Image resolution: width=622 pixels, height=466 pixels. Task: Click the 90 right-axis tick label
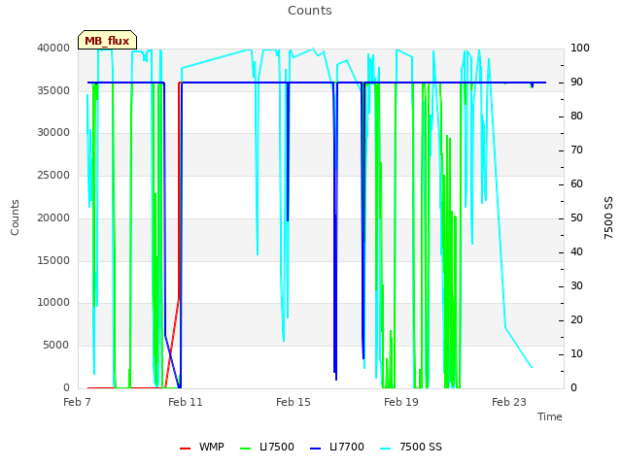click(x=576, y=82)
